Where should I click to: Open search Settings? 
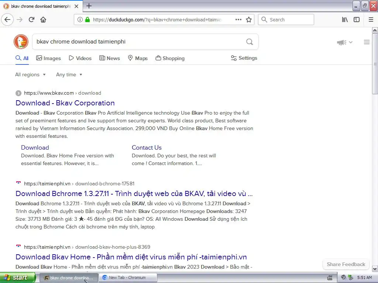click(244, 58)
